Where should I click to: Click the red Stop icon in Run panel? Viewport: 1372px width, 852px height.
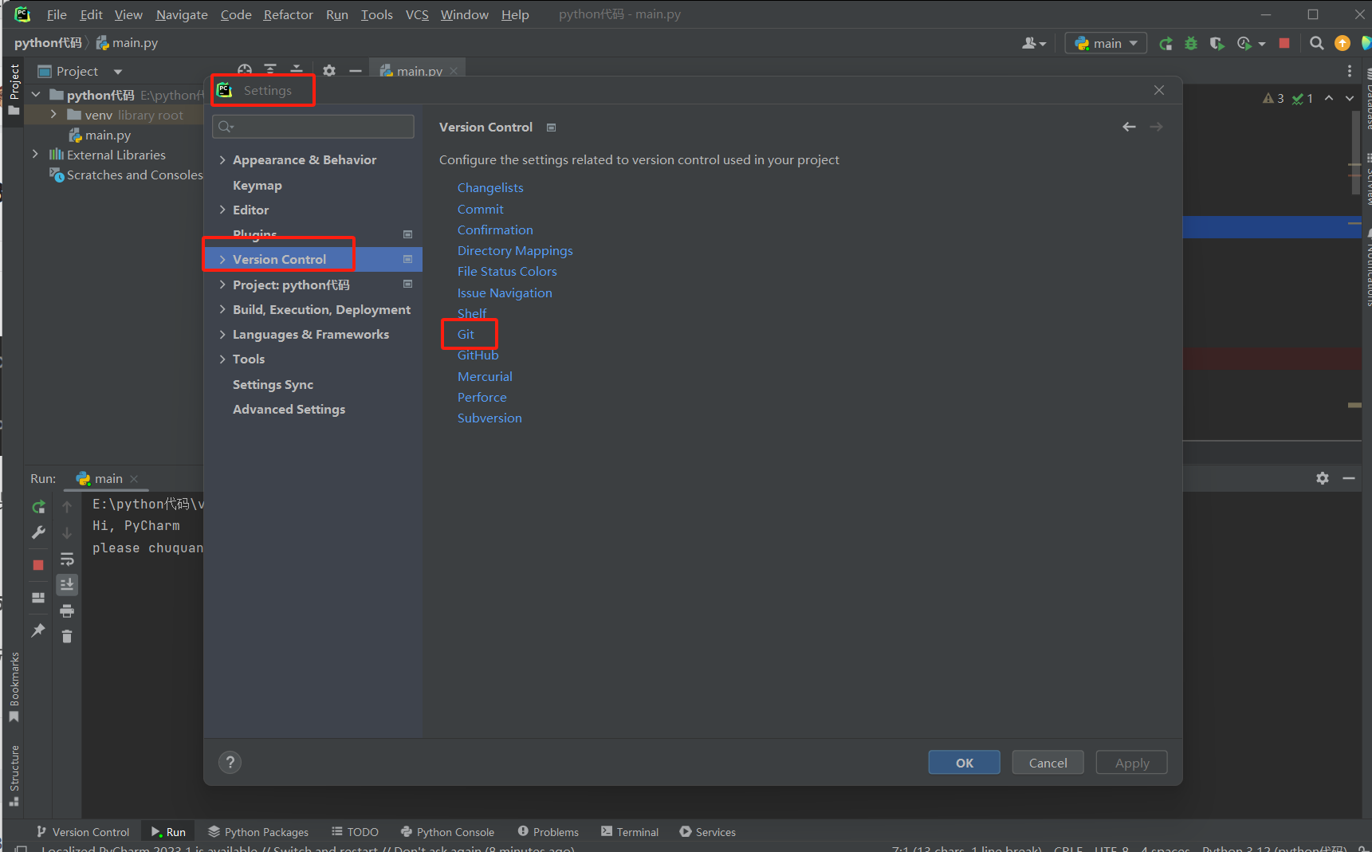click(38, 565)
